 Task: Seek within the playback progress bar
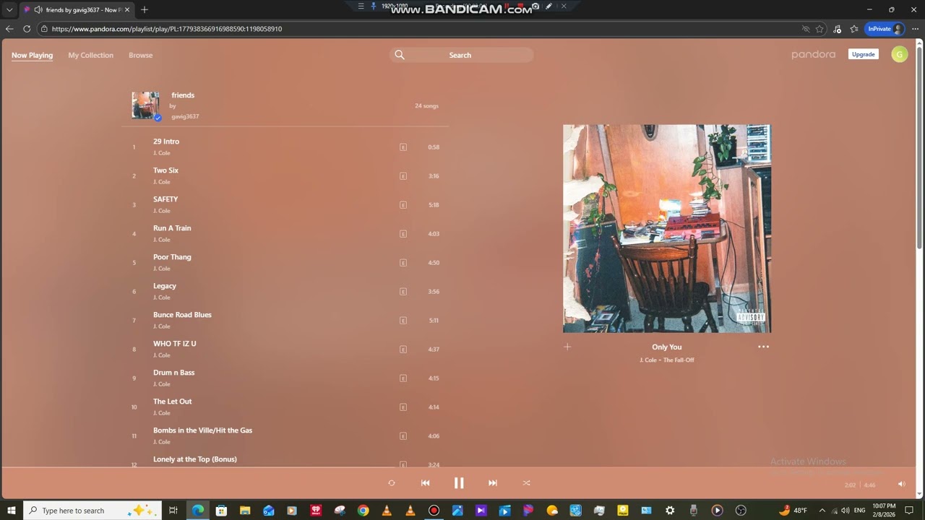click(460, 468)
